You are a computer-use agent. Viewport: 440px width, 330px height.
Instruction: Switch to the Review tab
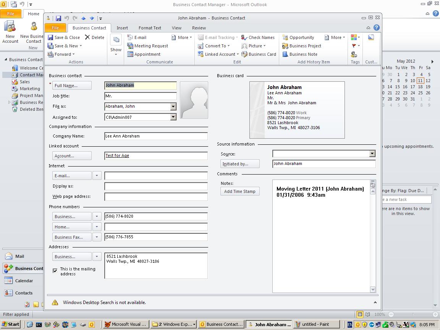(x=199, y=28)
